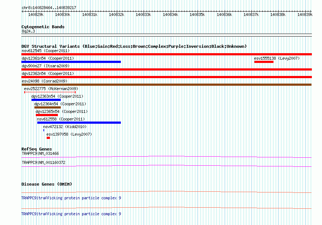Click the first orange OMIM disease gene track
The width and height of the screenshot is (322, 225).
166,192
